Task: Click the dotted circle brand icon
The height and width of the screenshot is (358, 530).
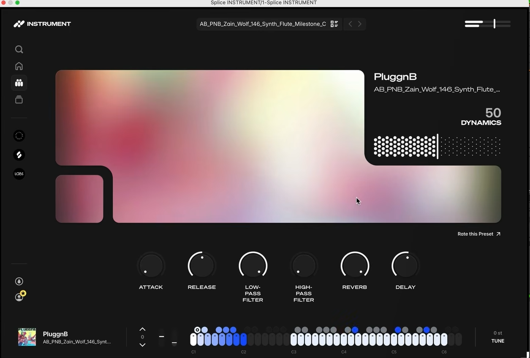Action: [19, 136]
